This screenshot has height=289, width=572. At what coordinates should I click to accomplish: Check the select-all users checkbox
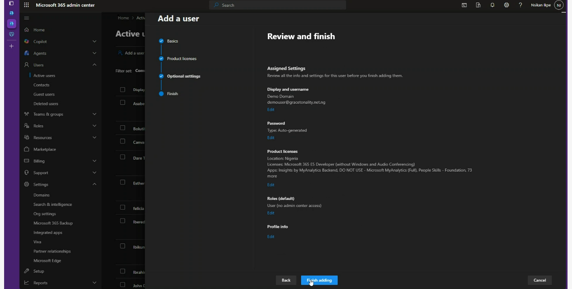[x=122, y=89]
